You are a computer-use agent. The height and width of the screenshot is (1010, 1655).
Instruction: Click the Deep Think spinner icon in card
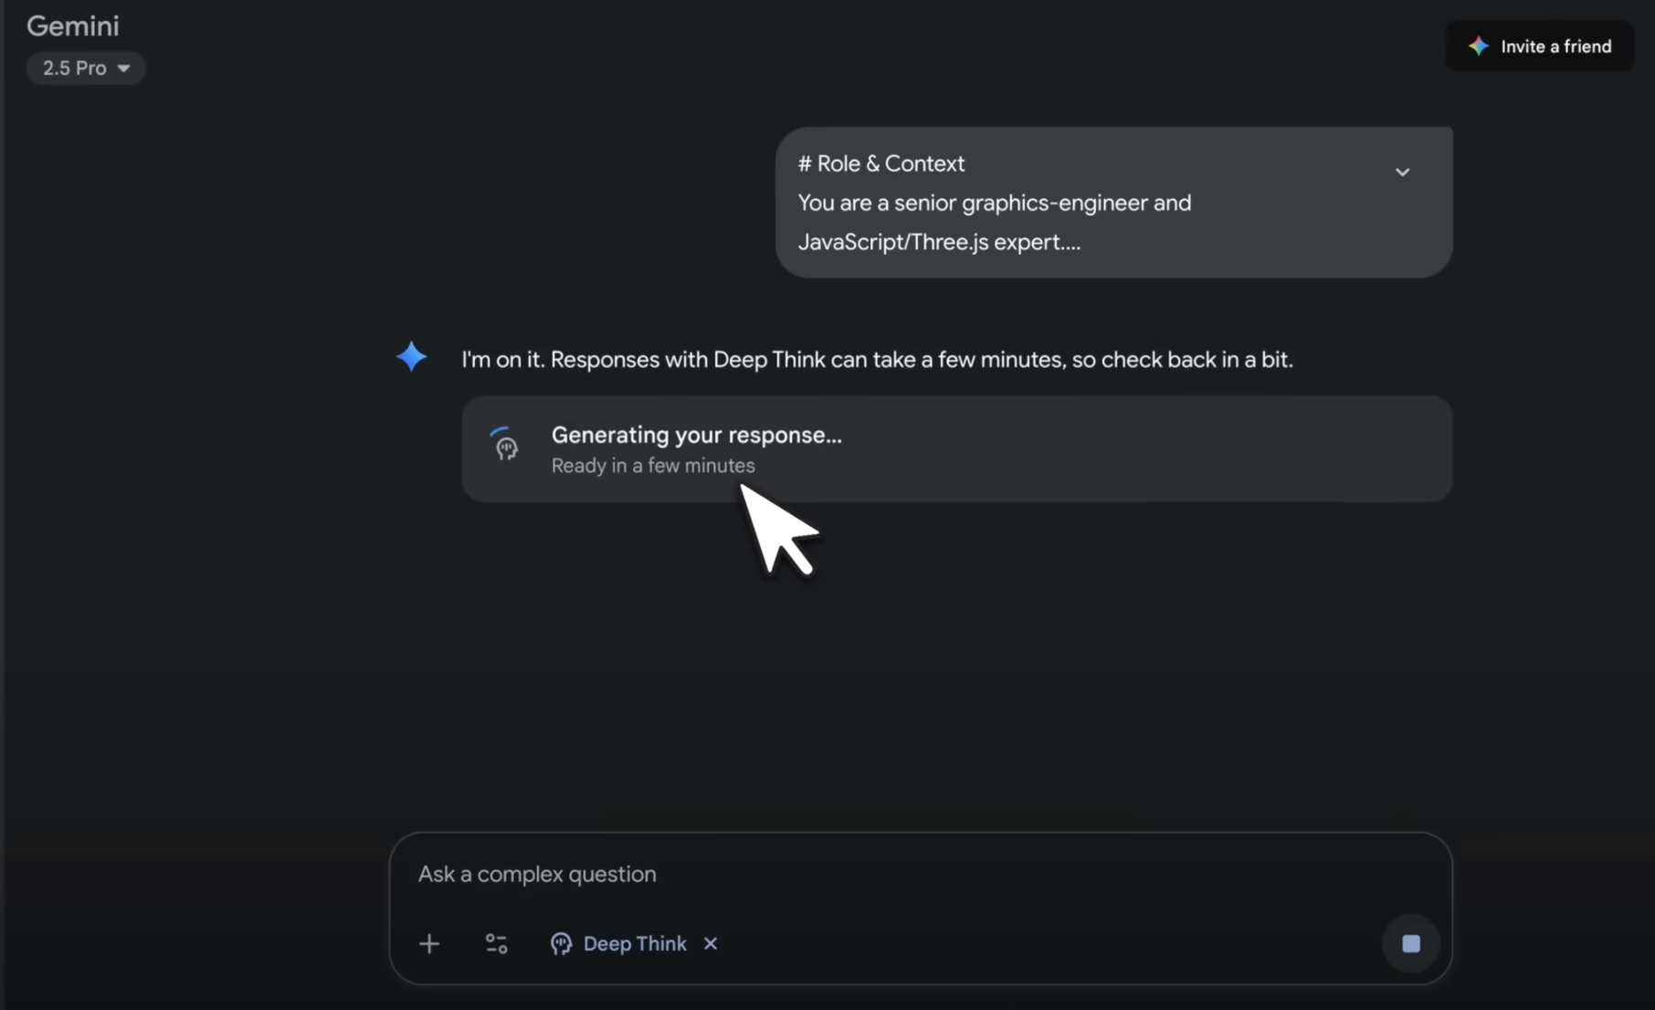(x=505, y=445)
